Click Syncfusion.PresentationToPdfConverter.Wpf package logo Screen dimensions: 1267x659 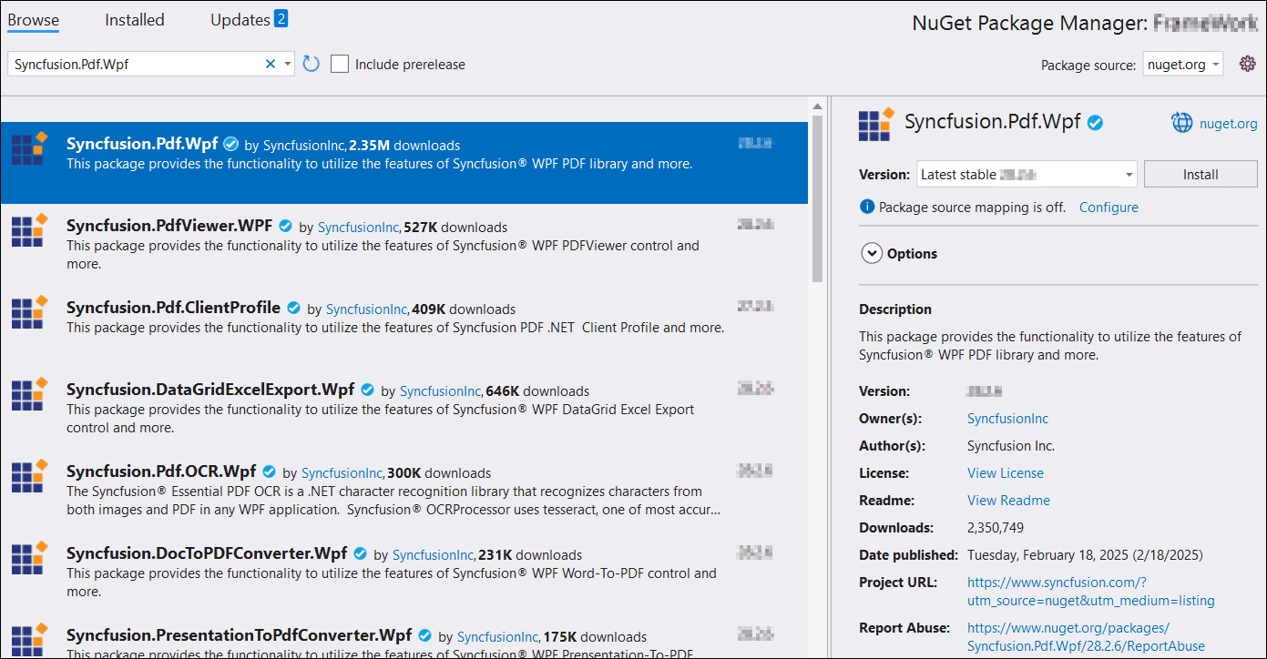(29, 640)
